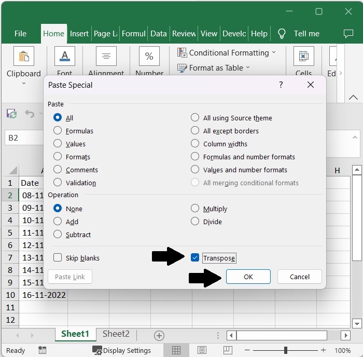Viewport: 363px width, 357px height.
Task: Open the Number format group icon
Action: tap(149, 56)
